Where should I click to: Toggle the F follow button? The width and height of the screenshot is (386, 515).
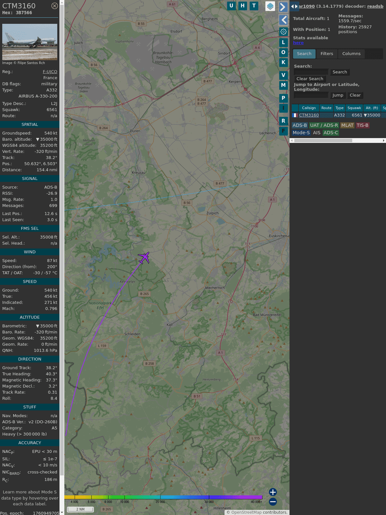pos(283,131)
